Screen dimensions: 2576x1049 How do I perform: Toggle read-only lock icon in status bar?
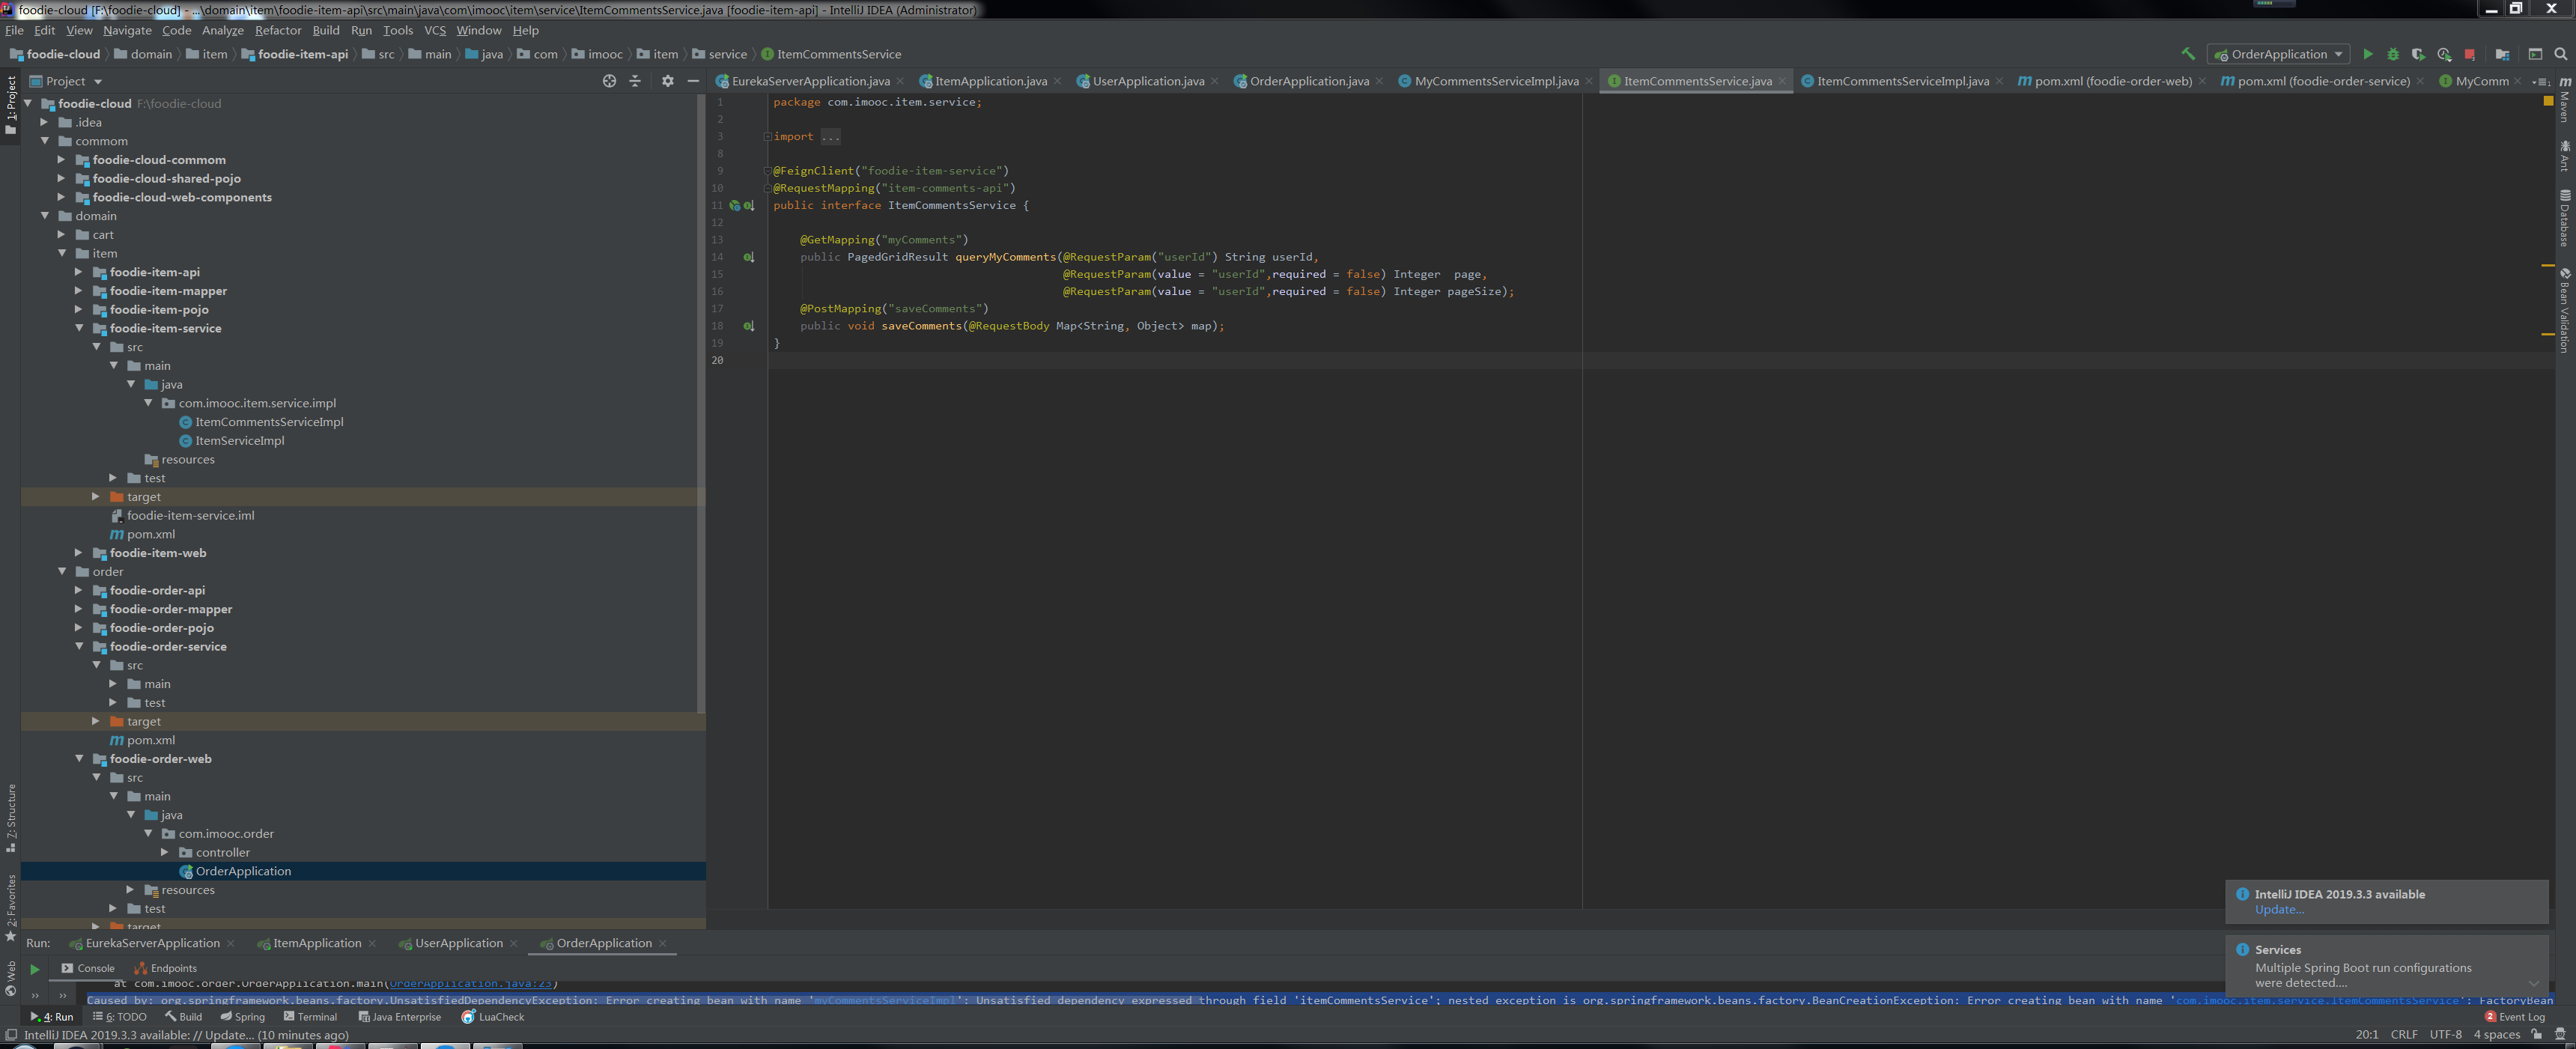[2537, 1035]
